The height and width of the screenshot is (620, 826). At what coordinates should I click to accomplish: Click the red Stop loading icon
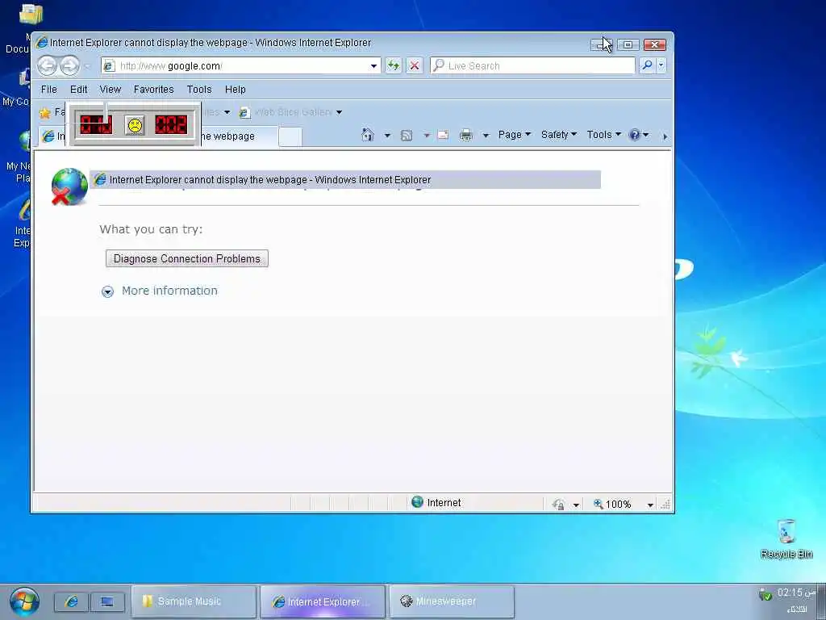pyautogui.click(x=415, y=65)
